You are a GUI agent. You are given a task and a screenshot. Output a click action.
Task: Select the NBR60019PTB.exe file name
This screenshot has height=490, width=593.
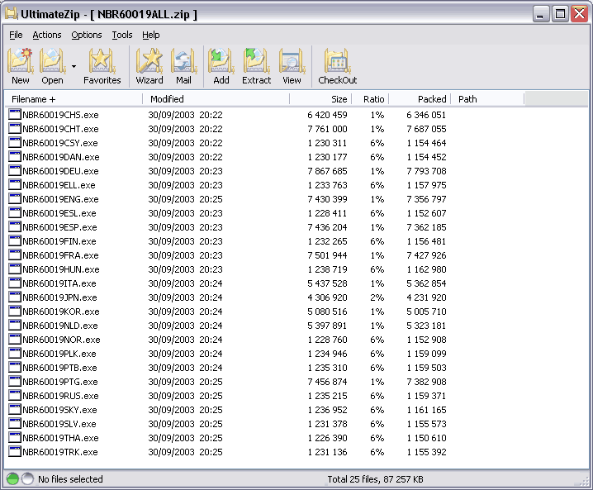(59, 368)
